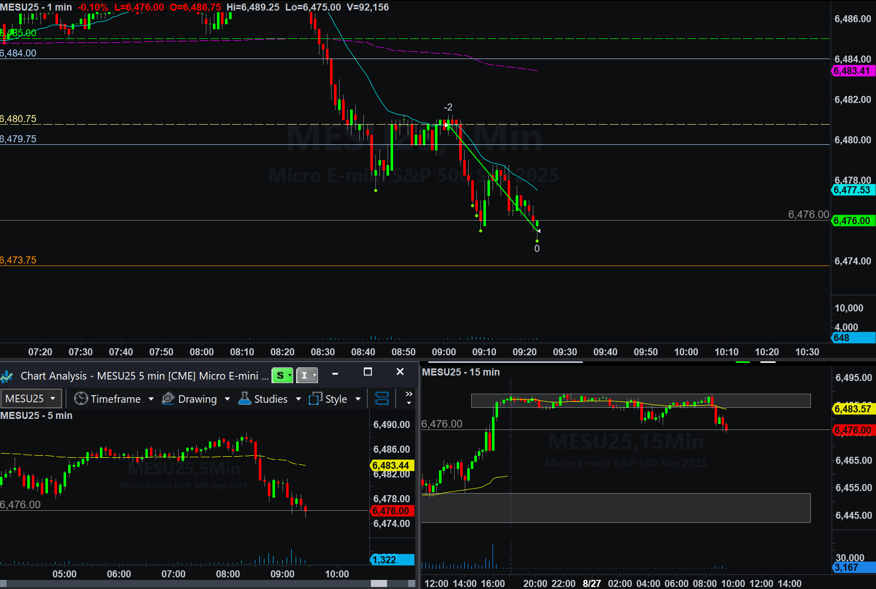Image resolution: width=876 pixels, height=589 pixels.
Task: Click green 6,476.00 price tag on 1 min chart
Action: 852,221
